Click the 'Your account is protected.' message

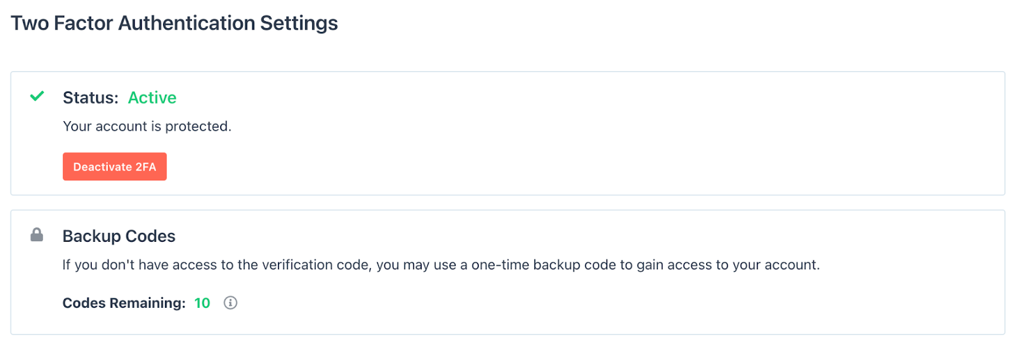point(147,126)
